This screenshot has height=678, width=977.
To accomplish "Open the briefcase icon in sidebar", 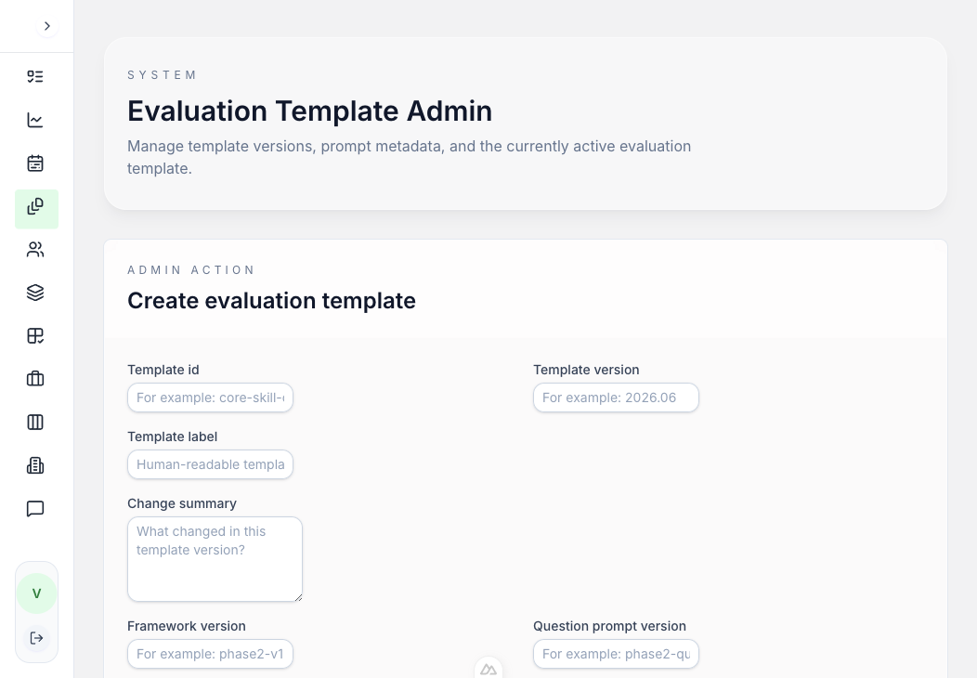I will [x=35, y=379].
